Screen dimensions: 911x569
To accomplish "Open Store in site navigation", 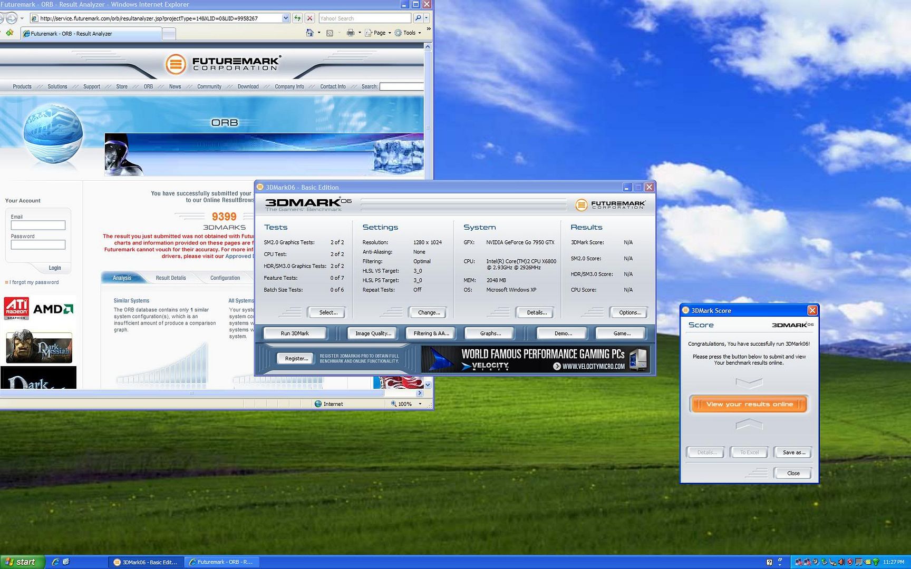I will 122,86.
